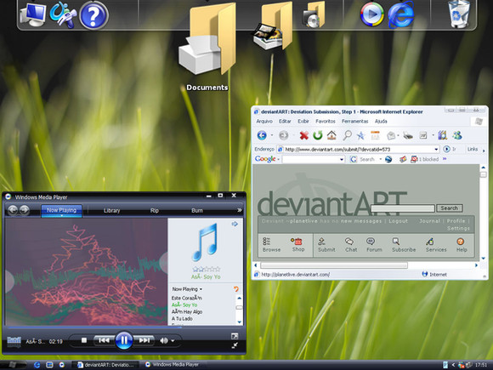The width and height of the screenshot is (493, 370).
Task: Expand the address bar URL dropdown
Action: click(436, 149)
